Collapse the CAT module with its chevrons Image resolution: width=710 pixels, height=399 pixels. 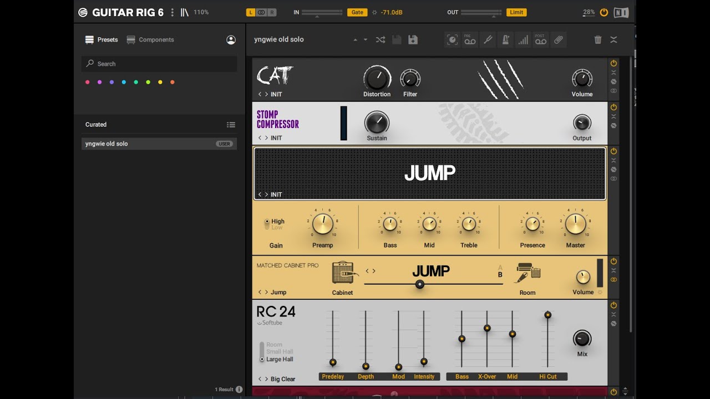click(613, 72)
